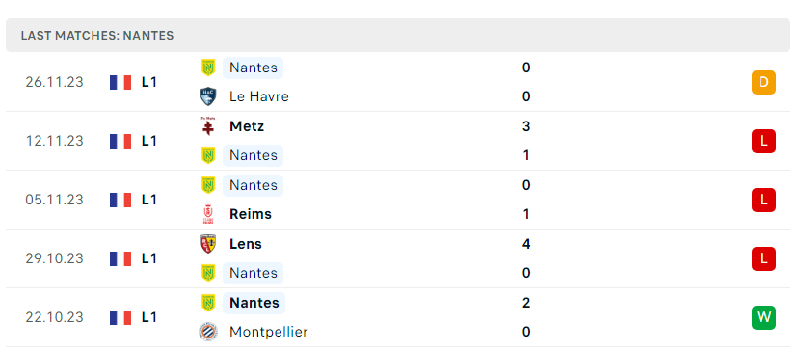This screenshot has width=801, height=352.
Task: Click the Metz club crest
Action: pos(208,126)
